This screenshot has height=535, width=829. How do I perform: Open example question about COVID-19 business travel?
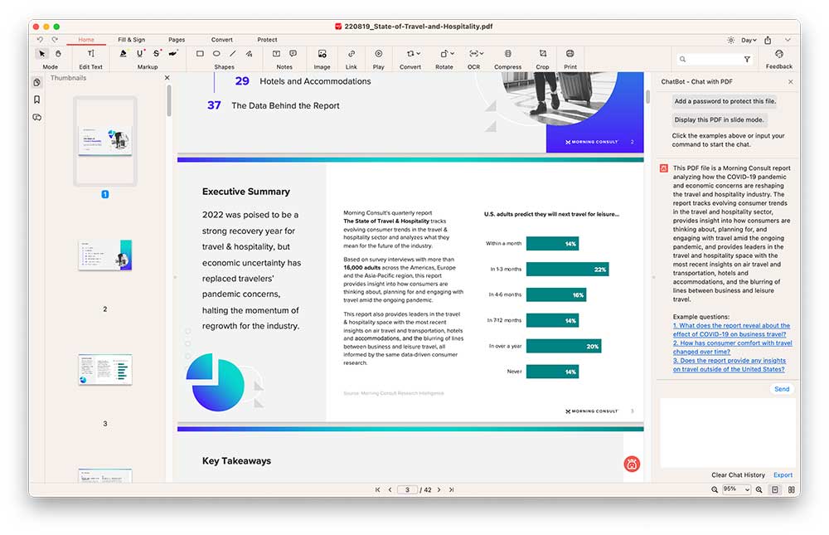[x=731, y=329]
